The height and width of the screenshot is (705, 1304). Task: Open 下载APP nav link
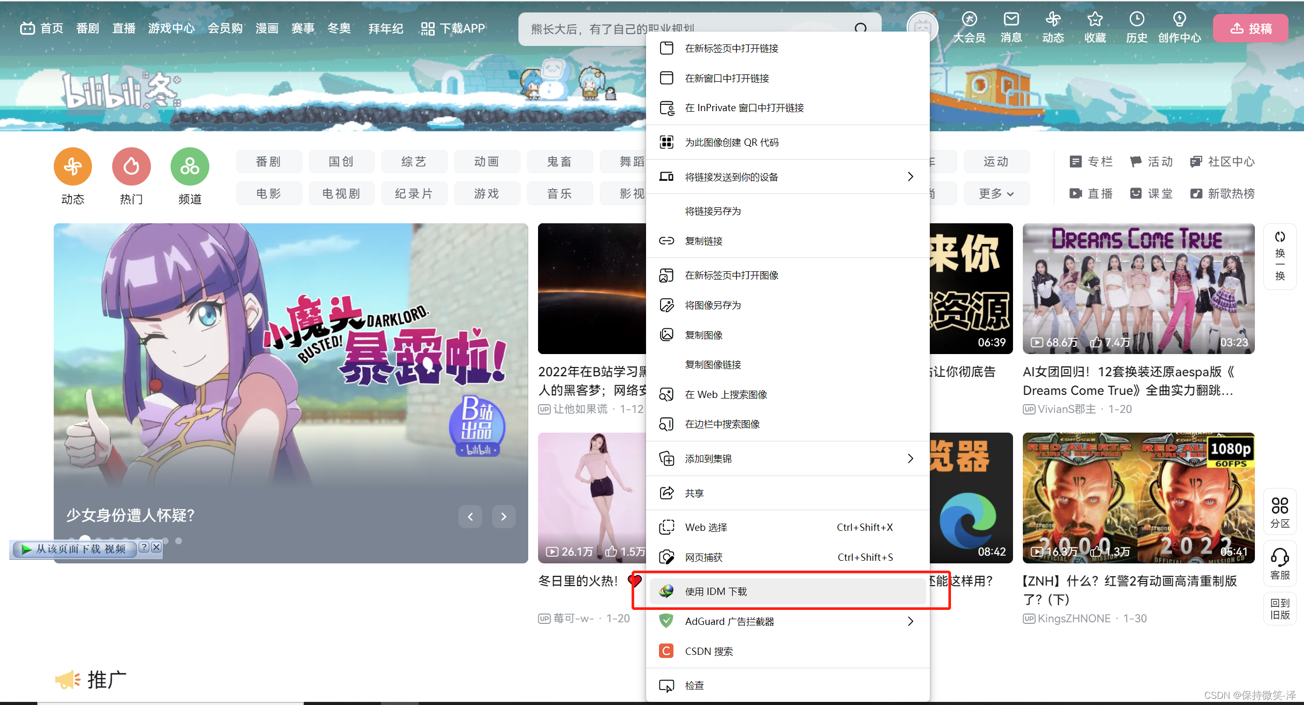pos(453,28)
